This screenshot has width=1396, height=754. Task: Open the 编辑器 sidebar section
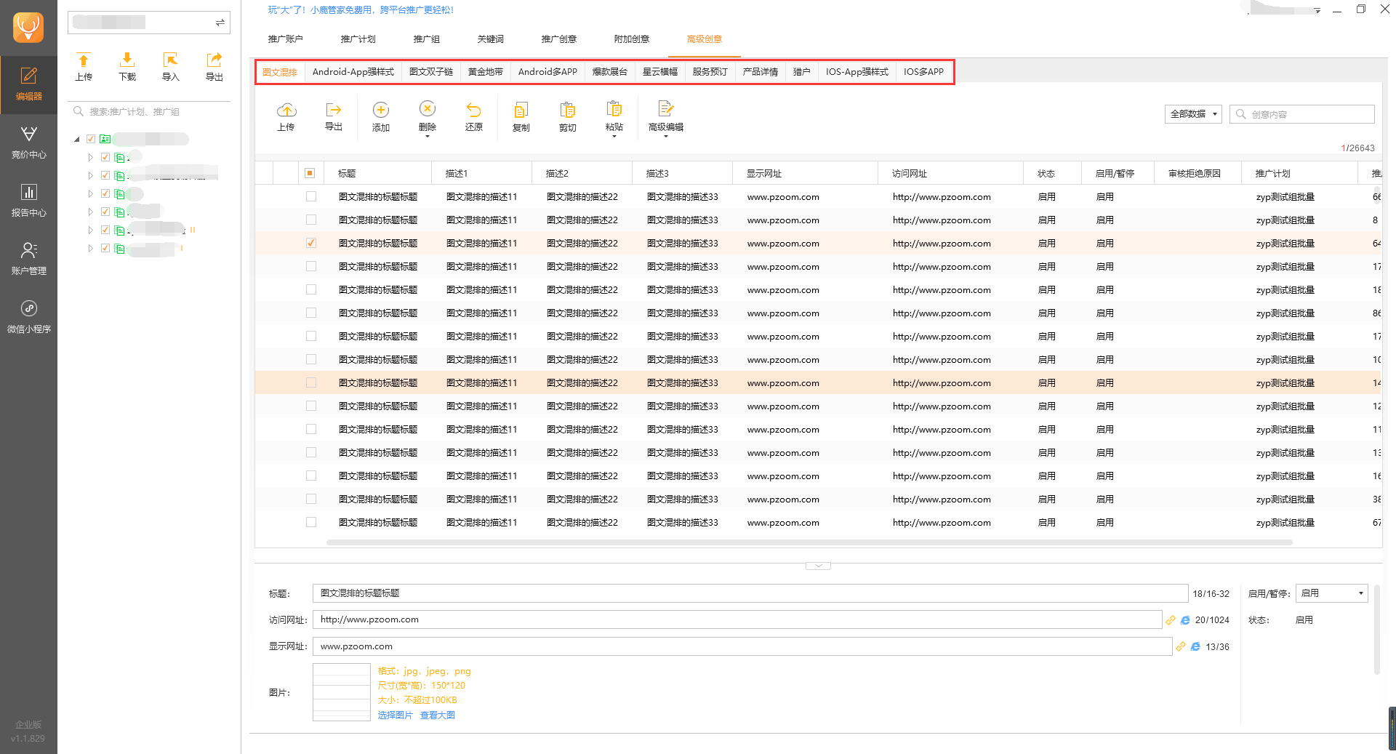click(28, 84)
